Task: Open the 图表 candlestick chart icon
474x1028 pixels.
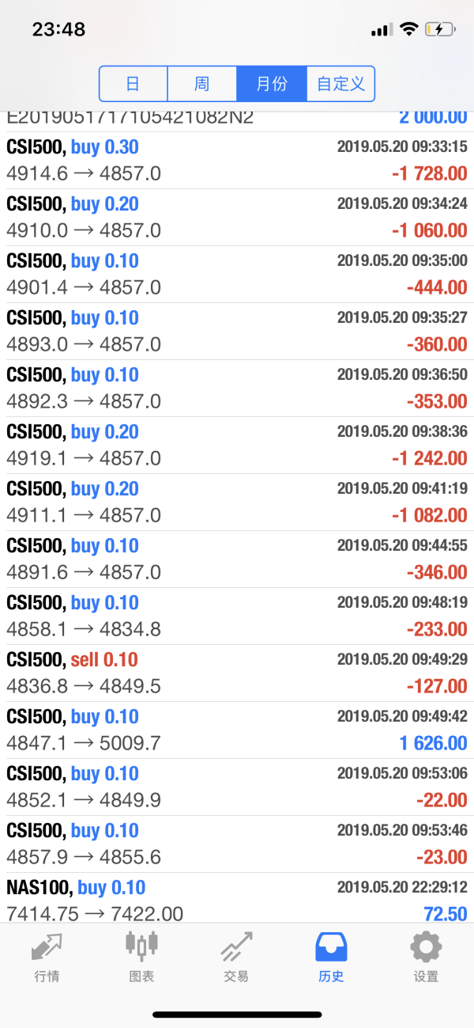Action: point(141,946)
